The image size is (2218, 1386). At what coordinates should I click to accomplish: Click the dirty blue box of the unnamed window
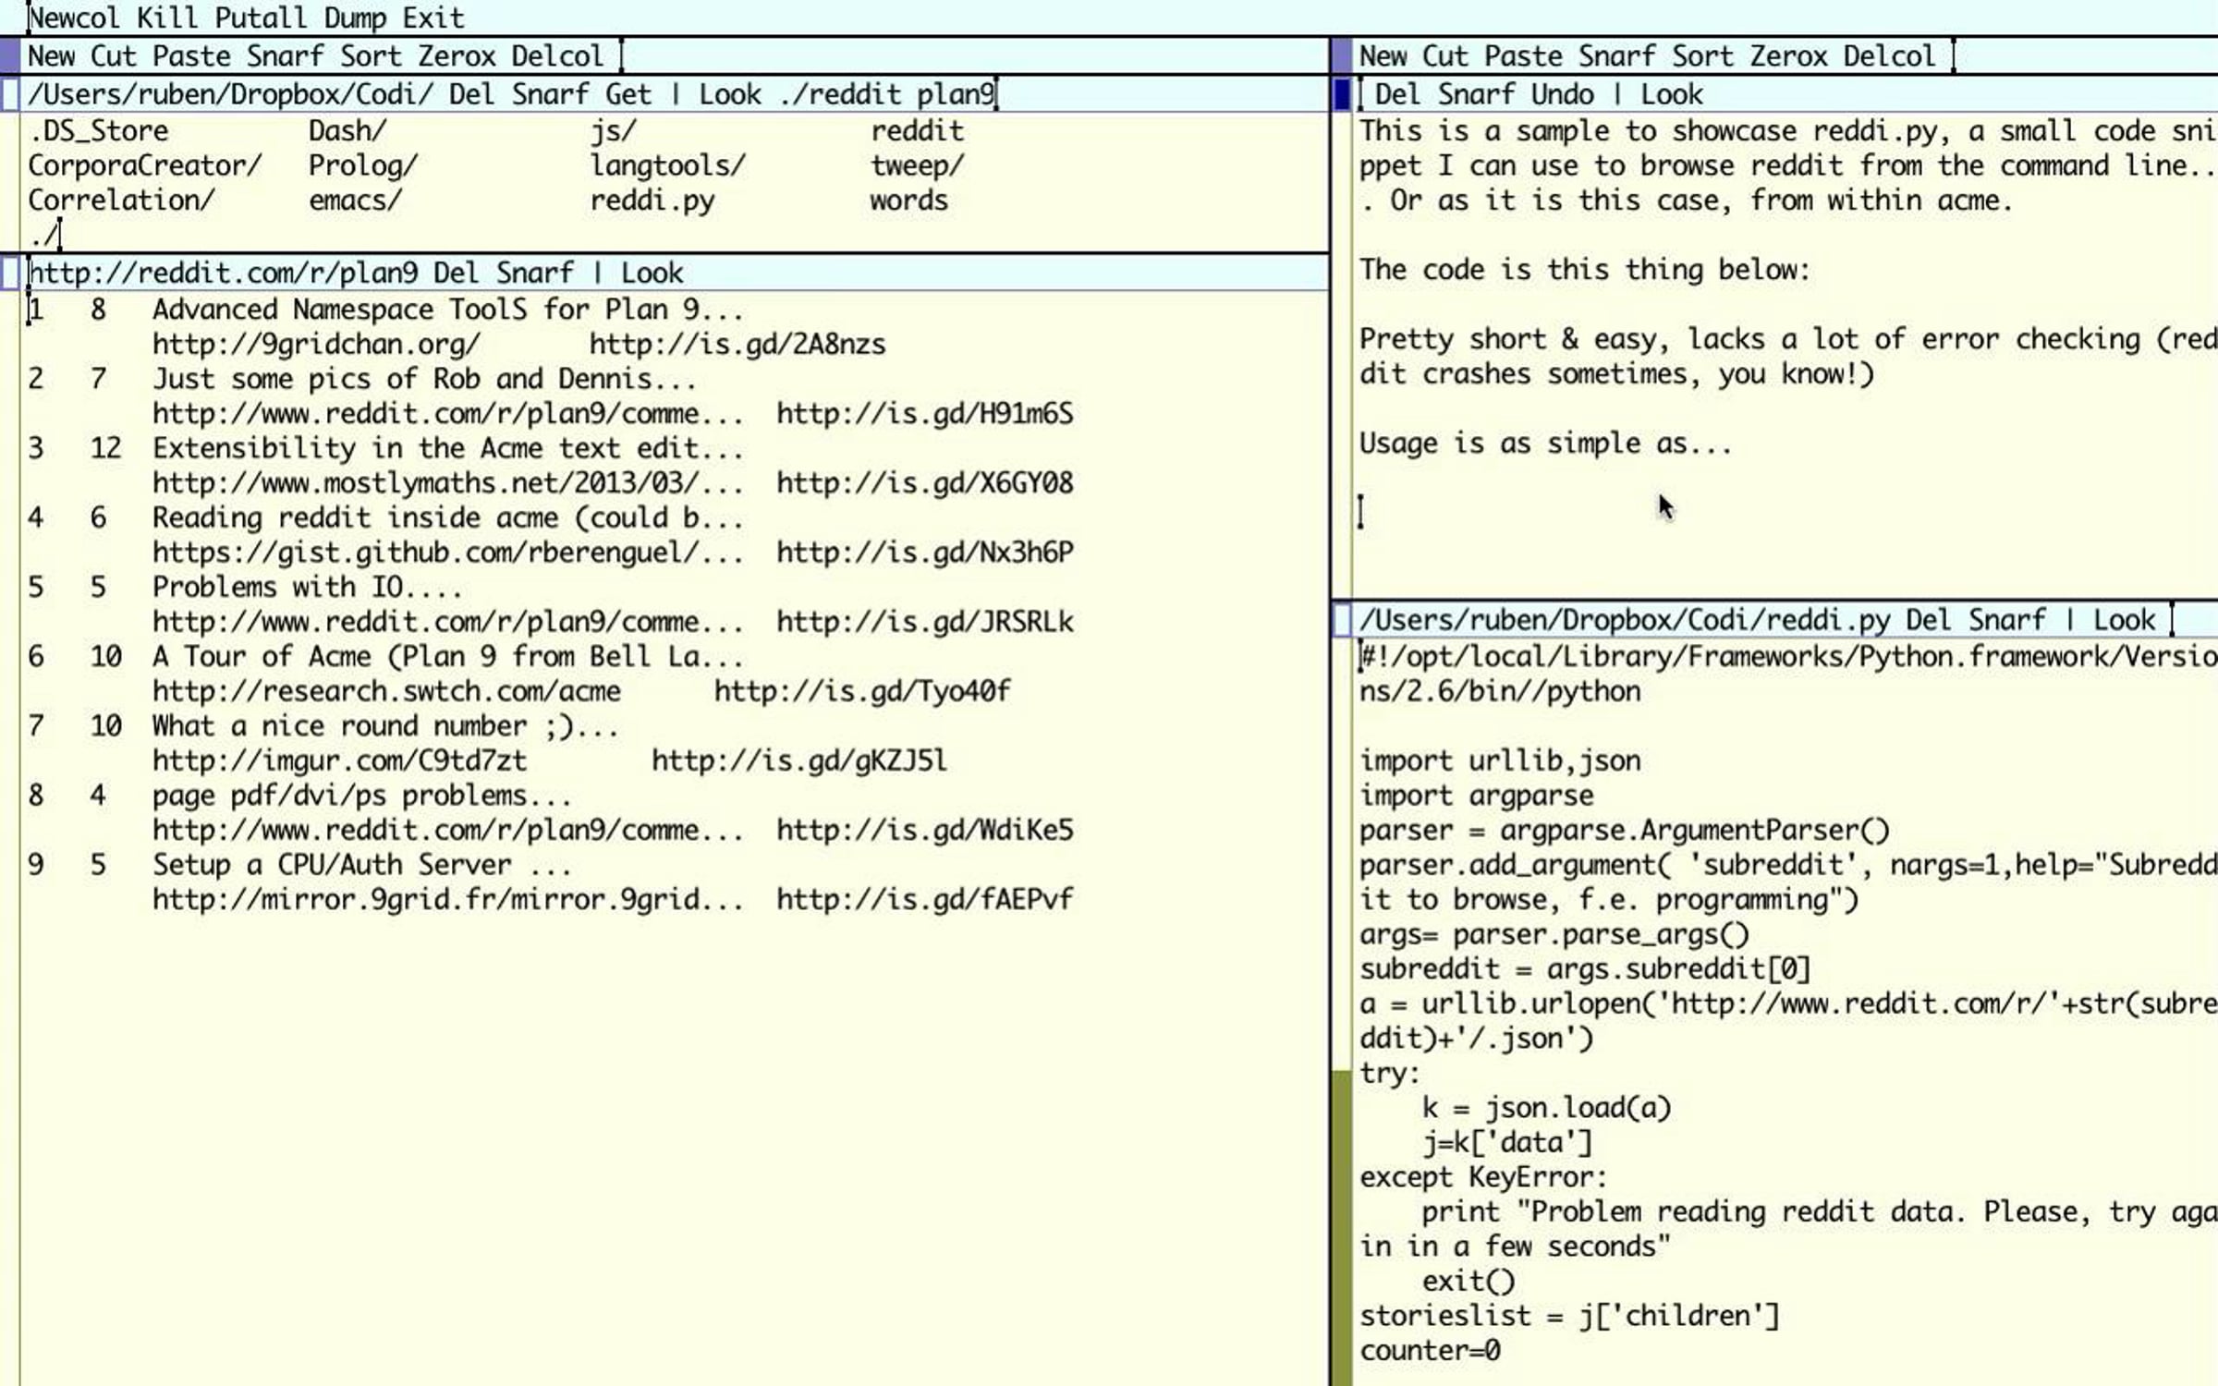tap(1342, 94)
